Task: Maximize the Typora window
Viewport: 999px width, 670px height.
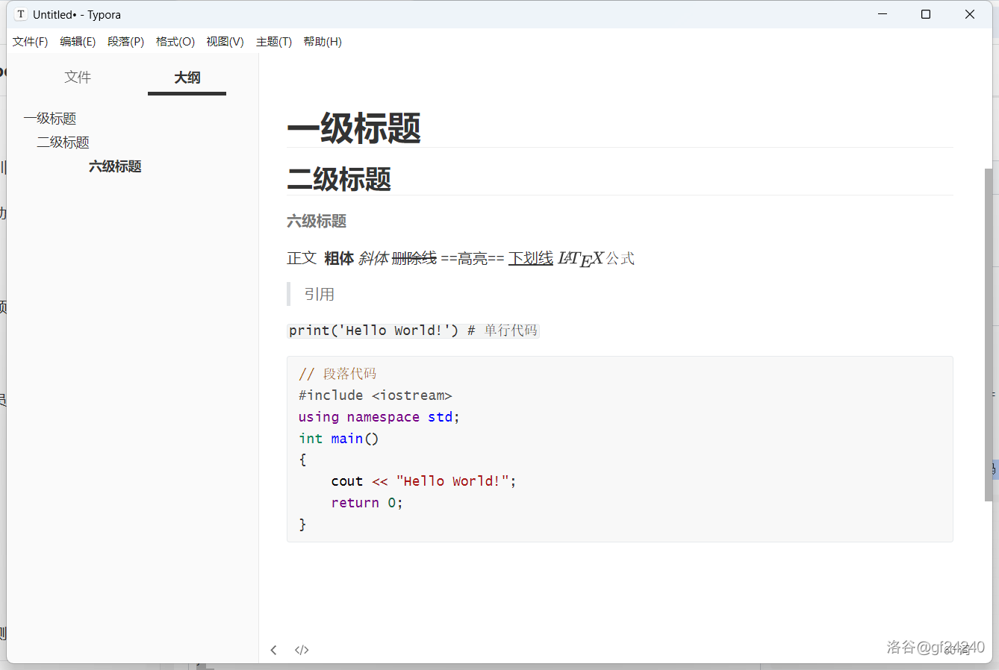Action: pos(926,14)
